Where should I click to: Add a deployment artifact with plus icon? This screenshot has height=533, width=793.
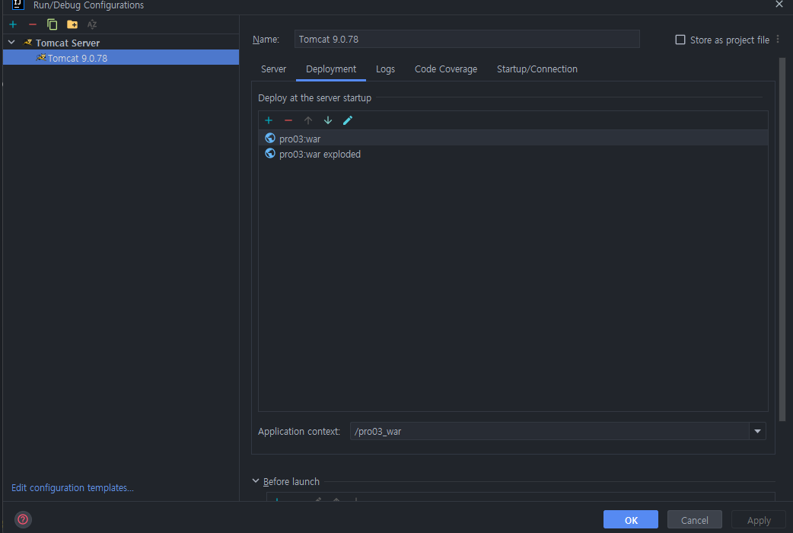[x=269, y=120]
